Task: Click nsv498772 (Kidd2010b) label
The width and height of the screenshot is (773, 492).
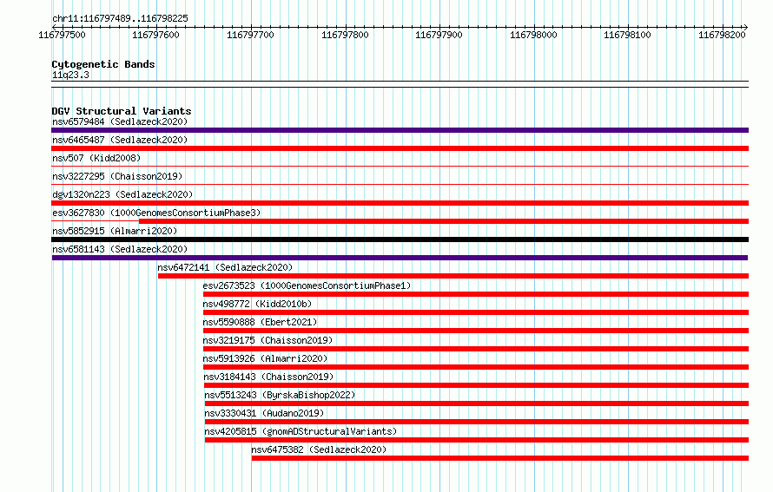Action: coord(257,304)
